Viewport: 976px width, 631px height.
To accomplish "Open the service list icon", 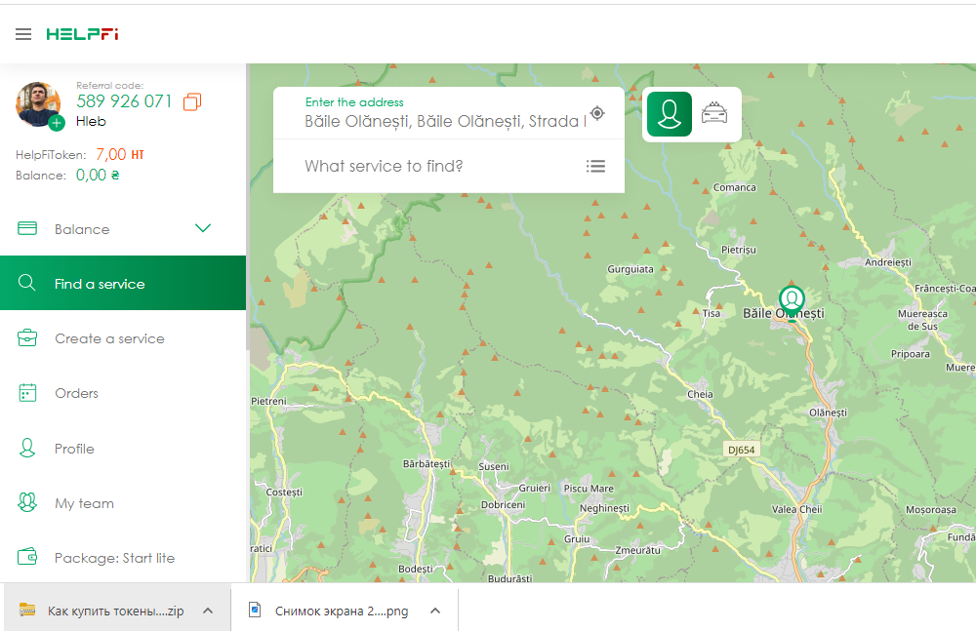I will (x=595, y=166).
